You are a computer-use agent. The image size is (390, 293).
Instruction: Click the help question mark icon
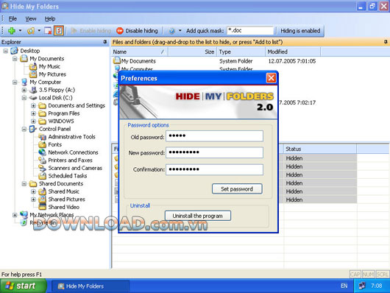(x=171, y=31)
